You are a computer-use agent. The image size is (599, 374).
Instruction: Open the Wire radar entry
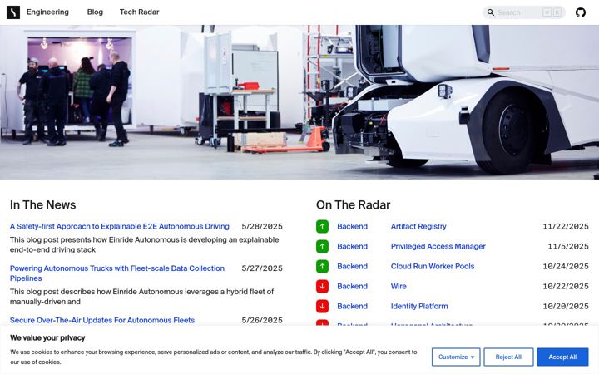399,286
